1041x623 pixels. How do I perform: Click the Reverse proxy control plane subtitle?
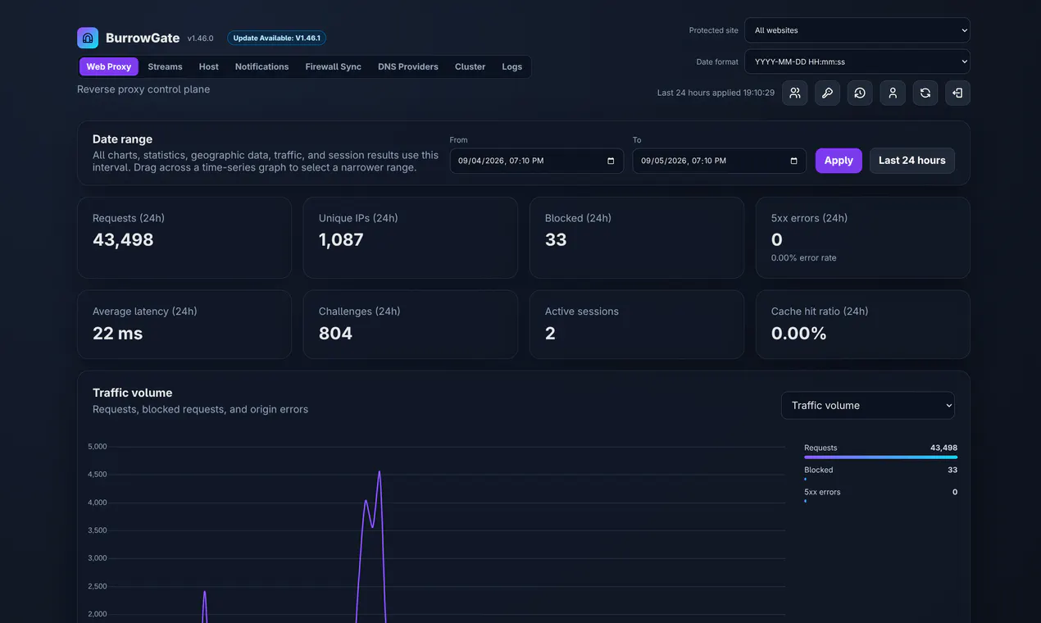[143, 89]
